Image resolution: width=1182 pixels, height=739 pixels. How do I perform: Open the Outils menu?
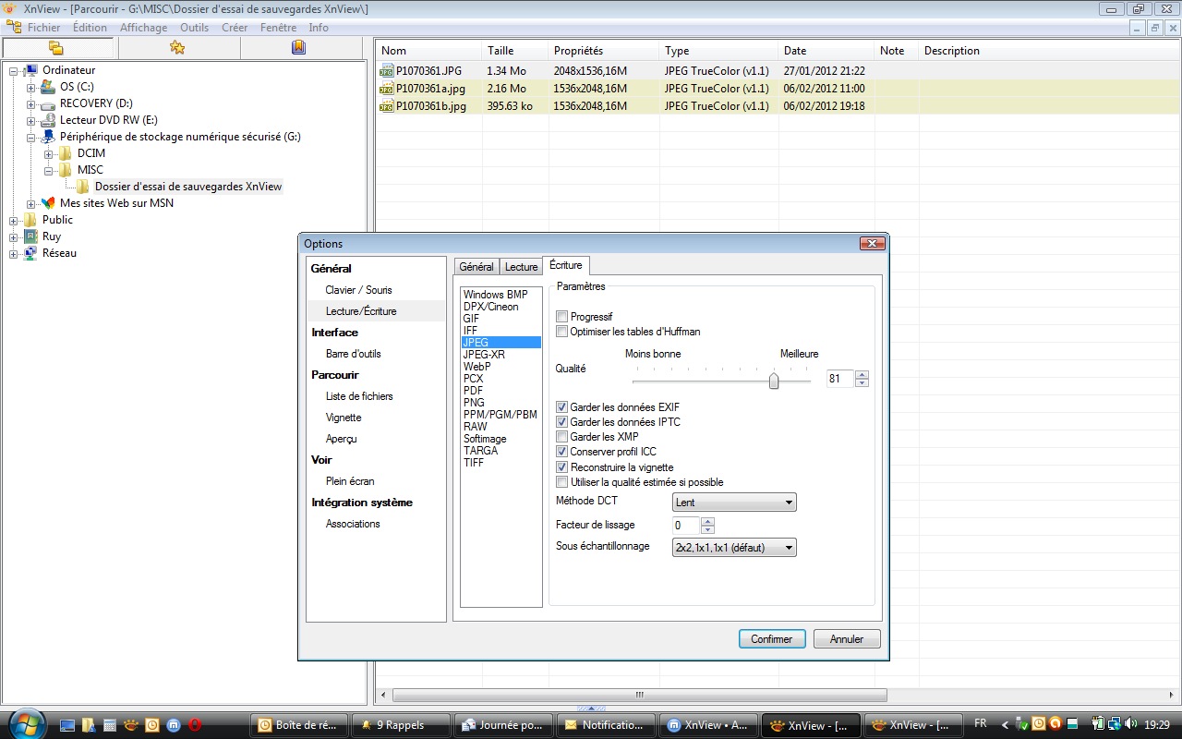194,28
